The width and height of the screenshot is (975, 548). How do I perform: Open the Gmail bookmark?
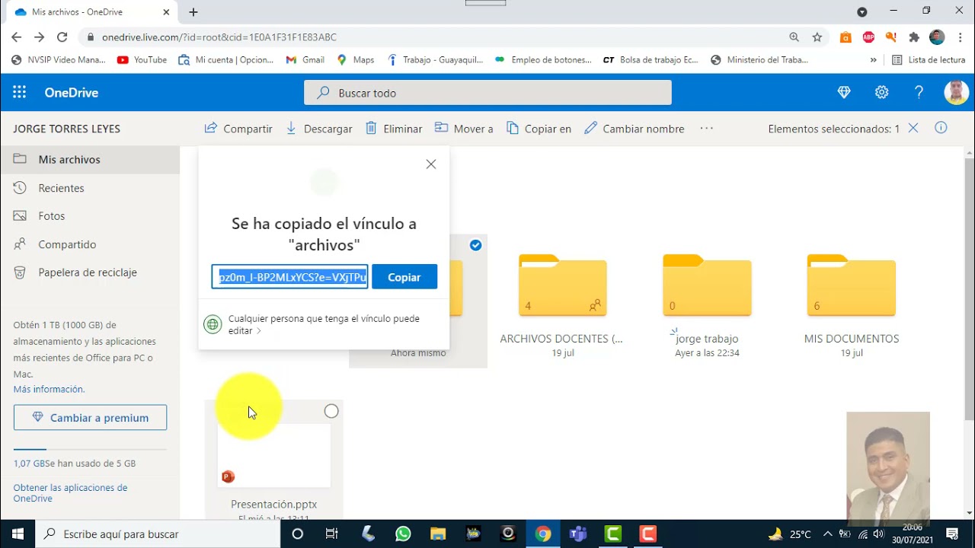pyautogui.click(x=305, y=59)
